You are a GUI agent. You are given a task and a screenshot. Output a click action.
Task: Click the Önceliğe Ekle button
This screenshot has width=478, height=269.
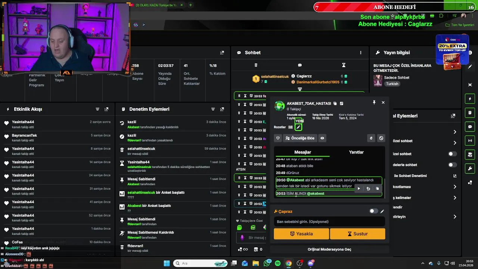pos(299,138)
